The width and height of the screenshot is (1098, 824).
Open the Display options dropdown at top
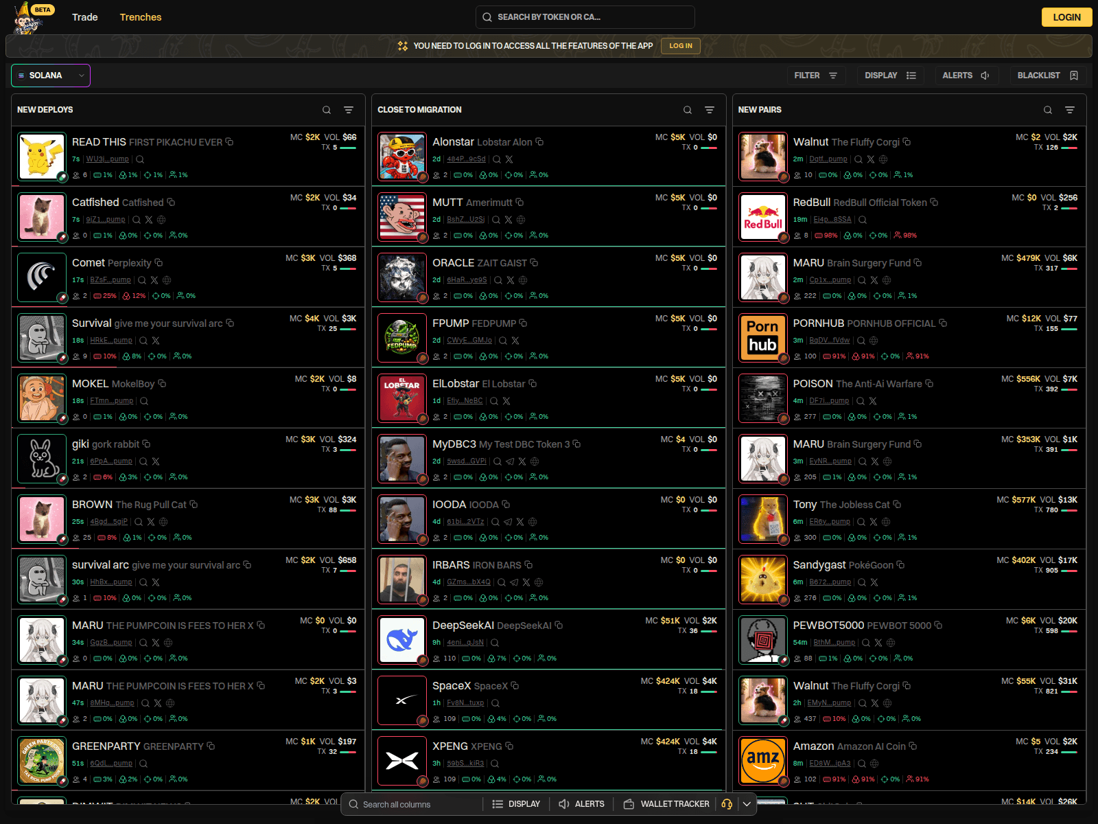point(890,76)
